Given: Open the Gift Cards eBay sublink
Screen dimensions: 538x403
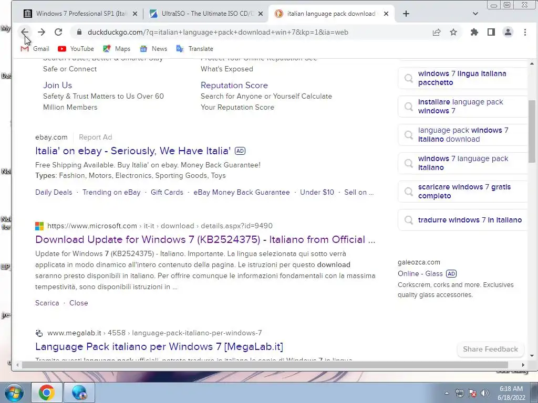Looking at the screenshot, I should [167, 192].
